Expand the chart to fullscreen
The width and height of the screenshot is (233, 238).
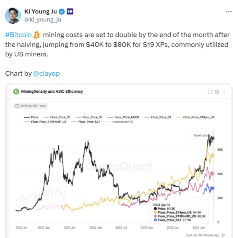(210, 91)
